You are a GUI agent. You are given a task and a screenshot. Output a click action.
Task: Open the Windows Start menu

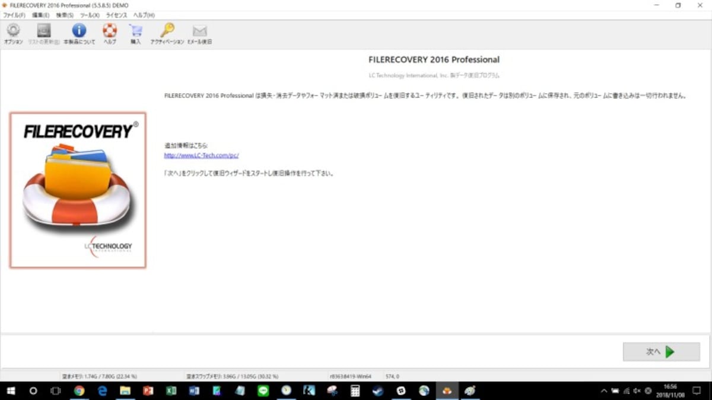coord(11,391)
